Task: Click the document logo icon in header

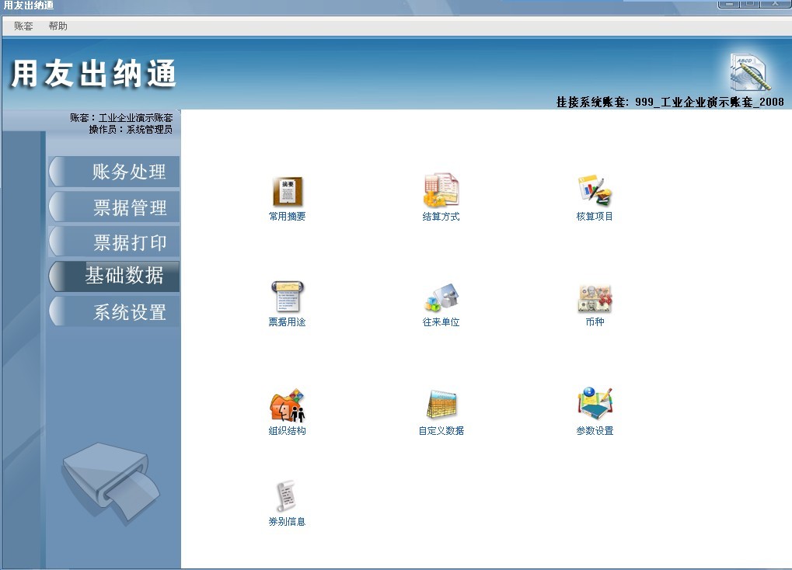Action: [x=751, y=72]
